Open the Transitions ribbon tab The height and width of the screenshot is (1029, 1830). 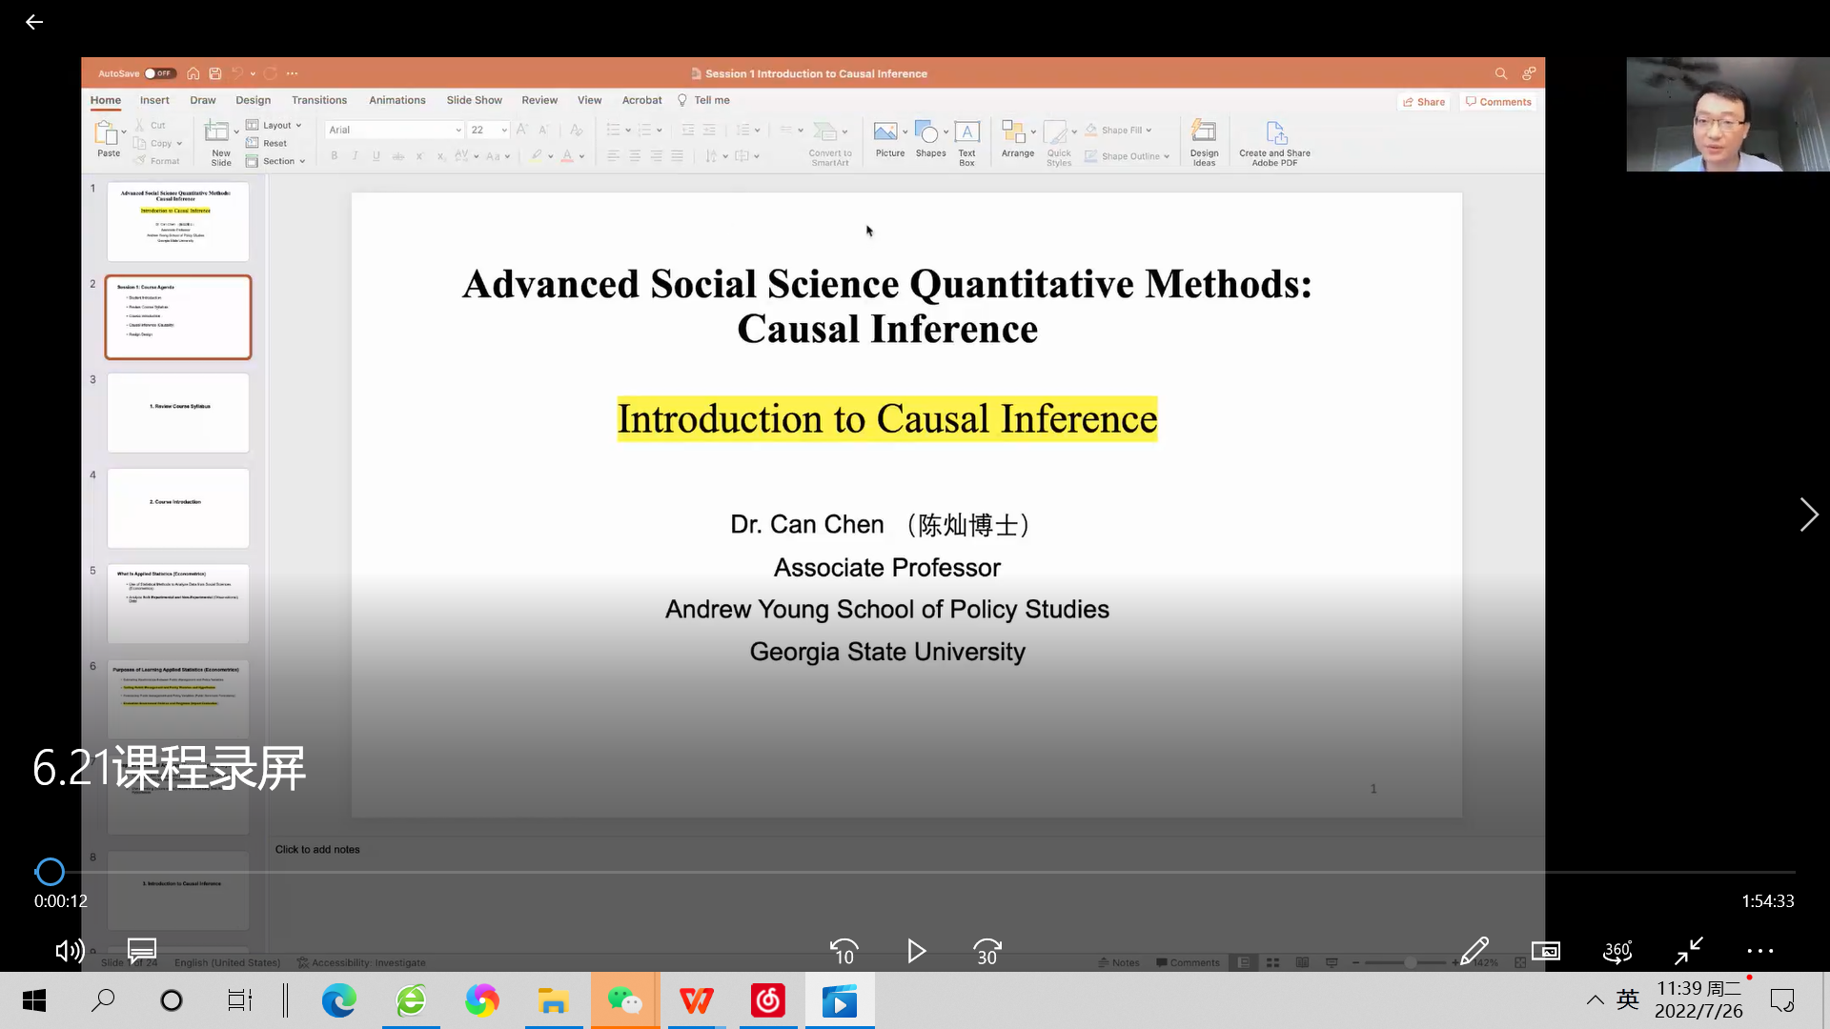pyautogui.click(x=318, y=100)
